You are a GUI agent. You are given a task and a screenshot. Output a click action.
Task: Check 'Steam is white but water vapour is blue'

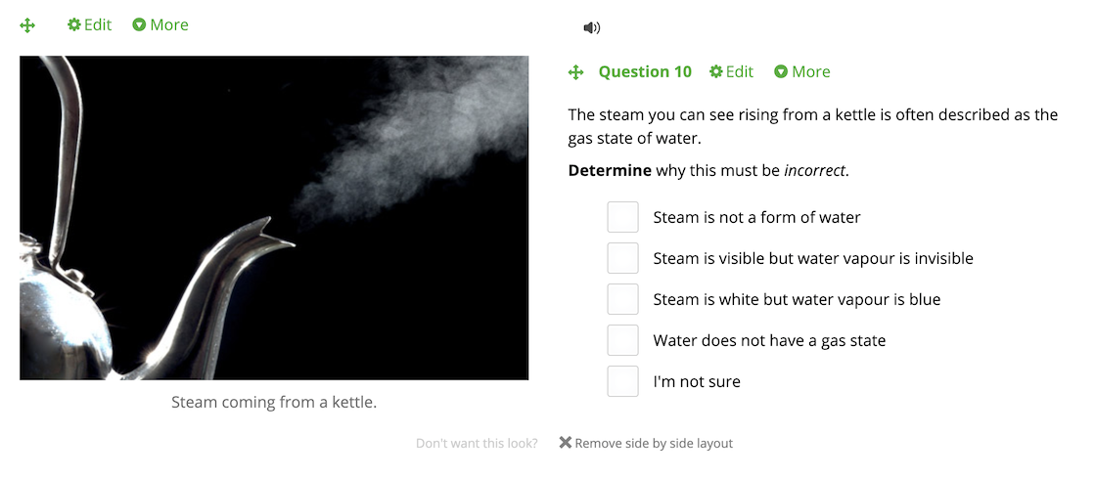point(622,299)
